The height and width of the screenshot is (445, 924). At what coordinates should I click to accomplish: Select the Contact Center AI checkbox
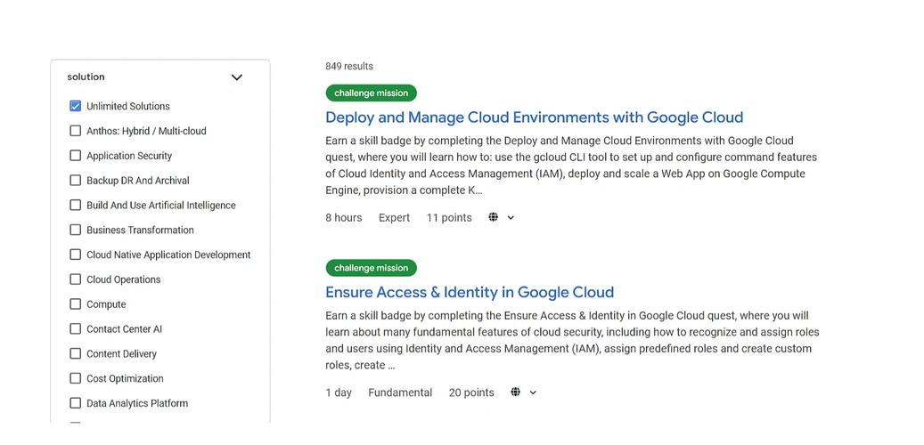click(x=76, y=328)
